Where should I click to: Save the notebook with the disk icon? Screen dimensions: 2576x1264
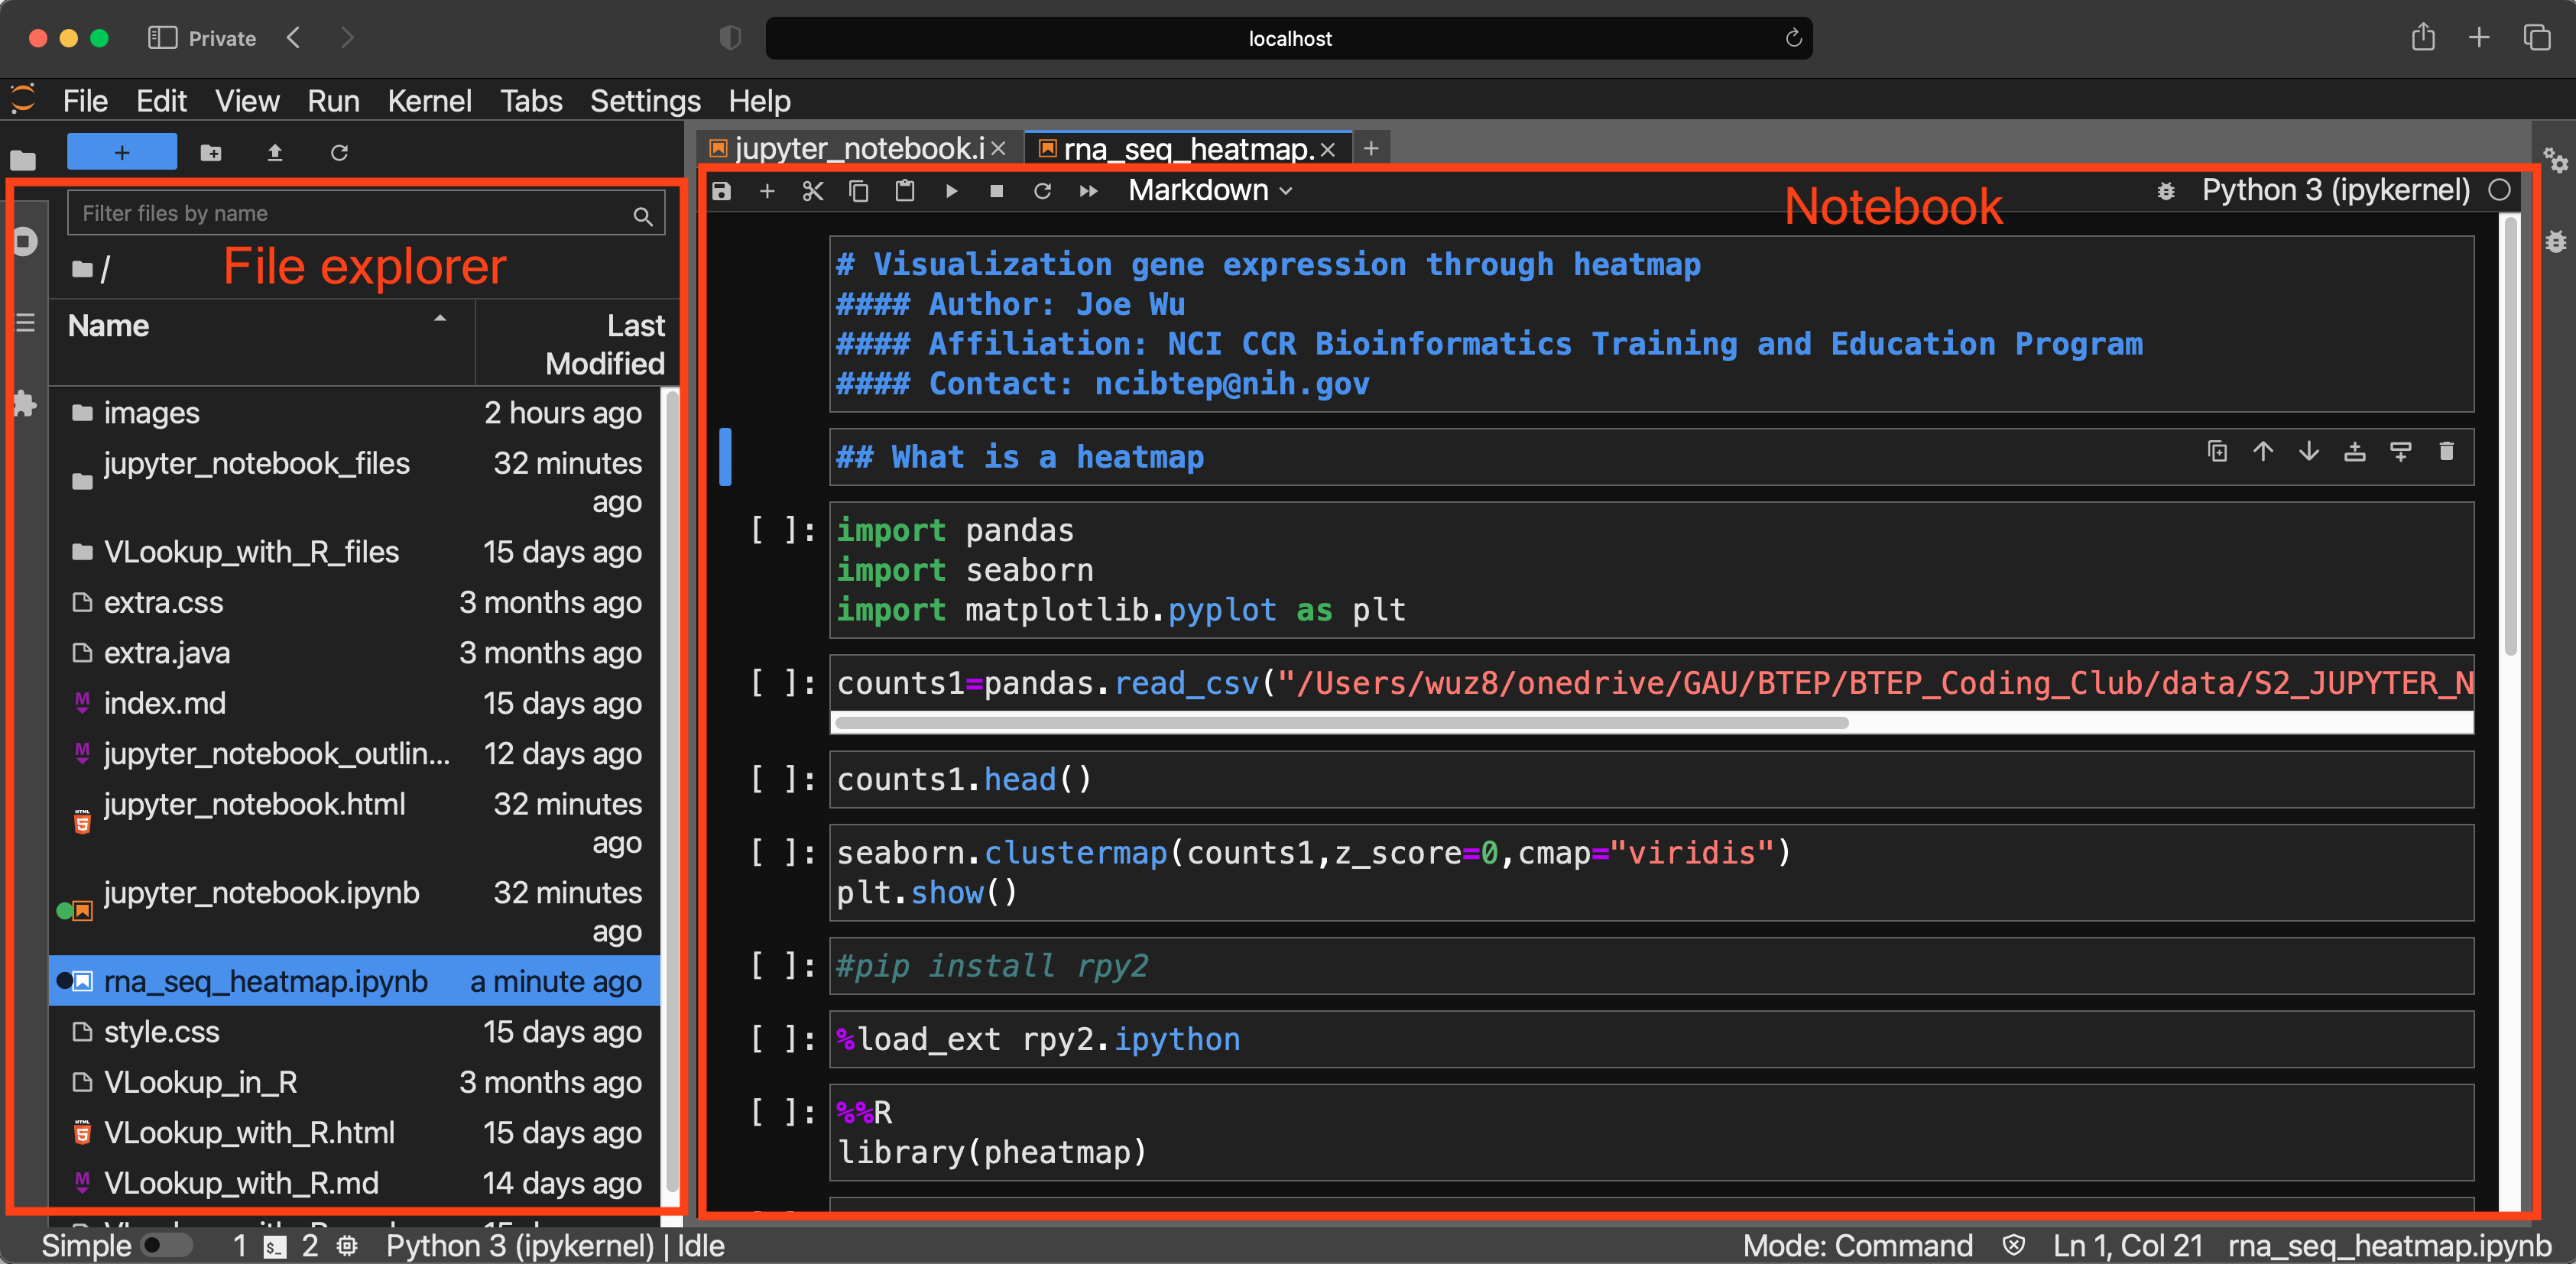(721, 190)
